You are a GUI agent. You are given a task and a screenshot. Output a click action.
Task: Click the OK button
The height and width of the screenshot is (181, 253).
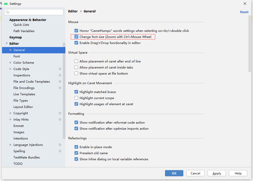174,173
